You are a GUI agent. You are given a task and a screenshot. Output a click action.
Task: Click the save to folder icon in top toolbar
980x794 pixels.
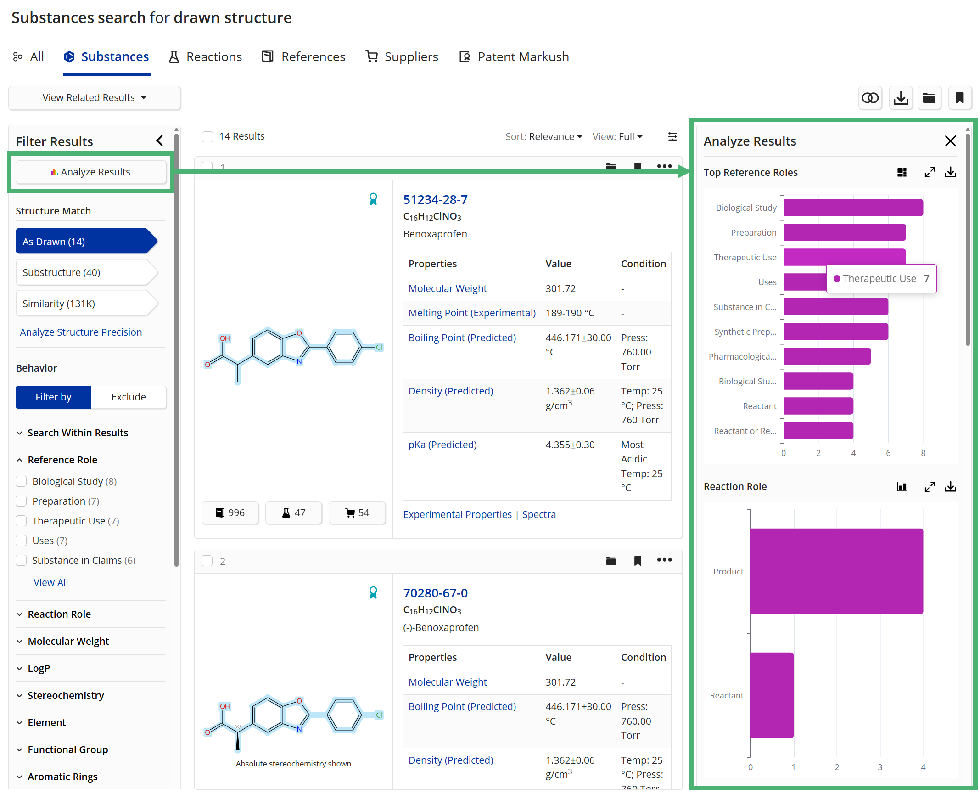coord(929,98)
